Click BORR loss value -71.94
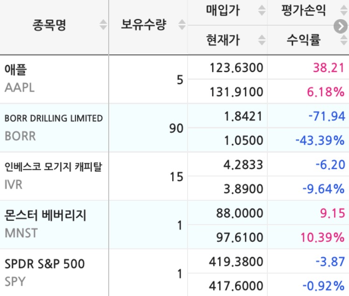 click(x=327, y=116)
